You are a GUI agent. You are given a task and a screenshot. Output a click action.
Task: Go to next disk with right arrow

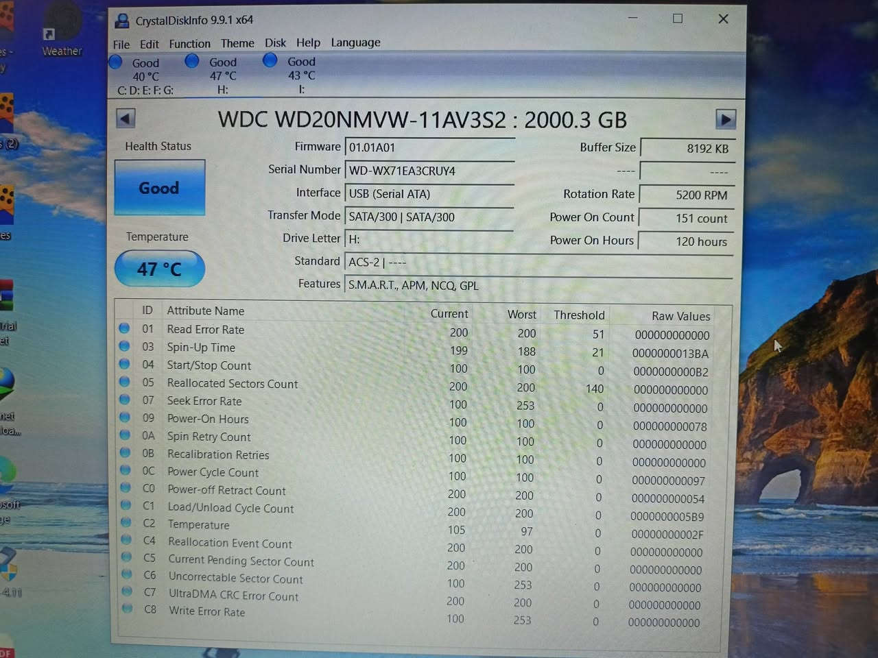(x=726, y=119)
